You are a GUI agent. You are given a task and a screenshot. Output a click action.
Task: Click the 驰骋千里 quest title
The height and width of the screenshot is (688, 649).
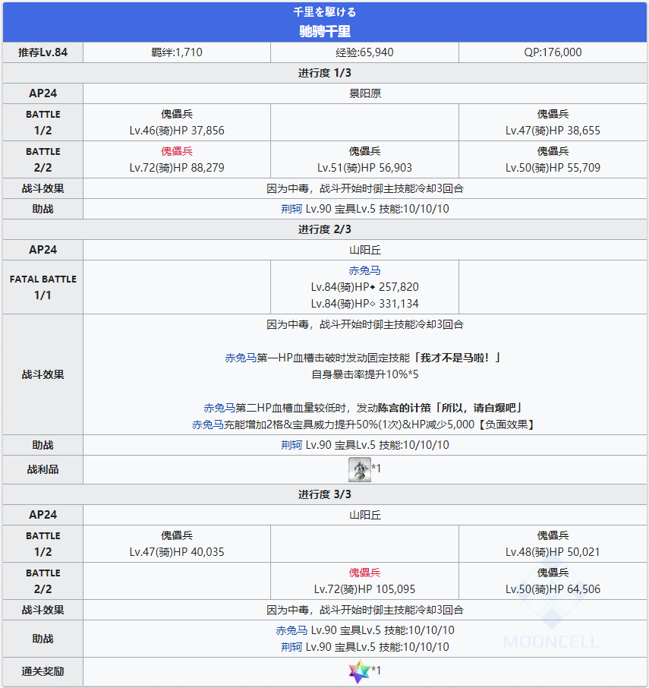[x=325, y=32]
